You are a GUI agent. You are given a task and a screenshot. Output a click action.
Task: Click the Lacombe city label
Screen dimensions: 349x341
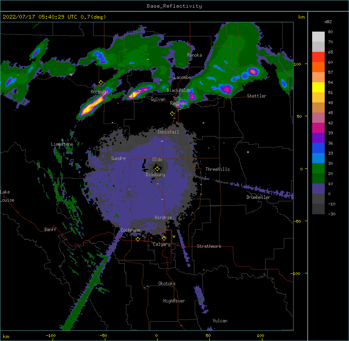click(182, 77)
